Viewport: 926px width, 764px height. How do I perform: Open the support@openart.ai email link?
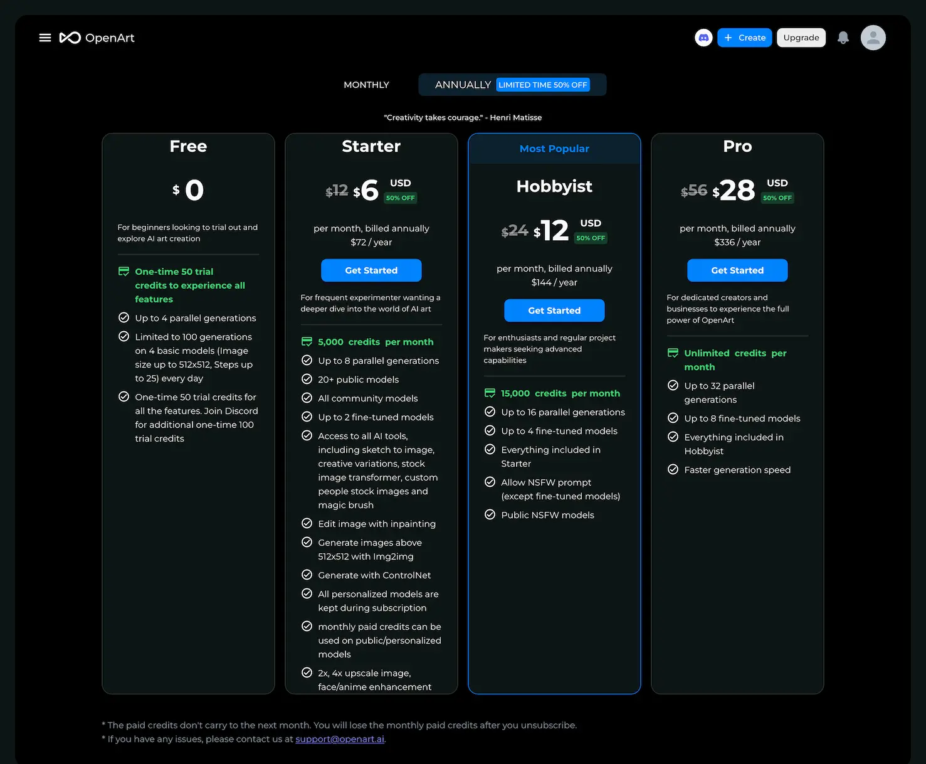point(339,739)
